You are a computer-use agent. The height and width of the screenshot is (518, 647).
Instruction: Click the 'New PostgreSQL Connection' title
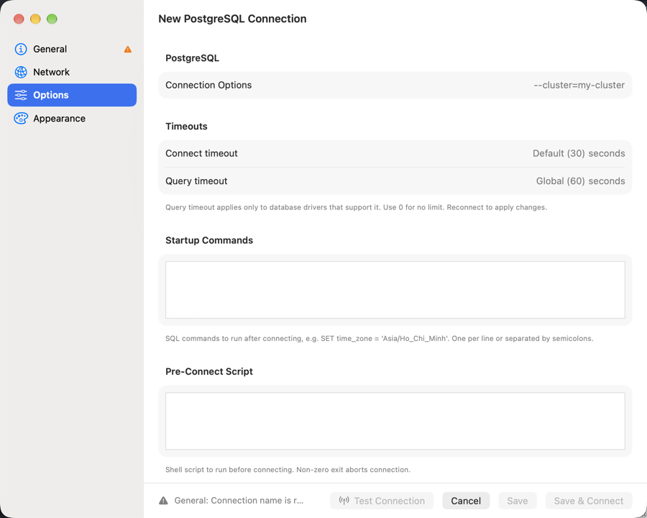pyautogui.click(x=232, y=19)
